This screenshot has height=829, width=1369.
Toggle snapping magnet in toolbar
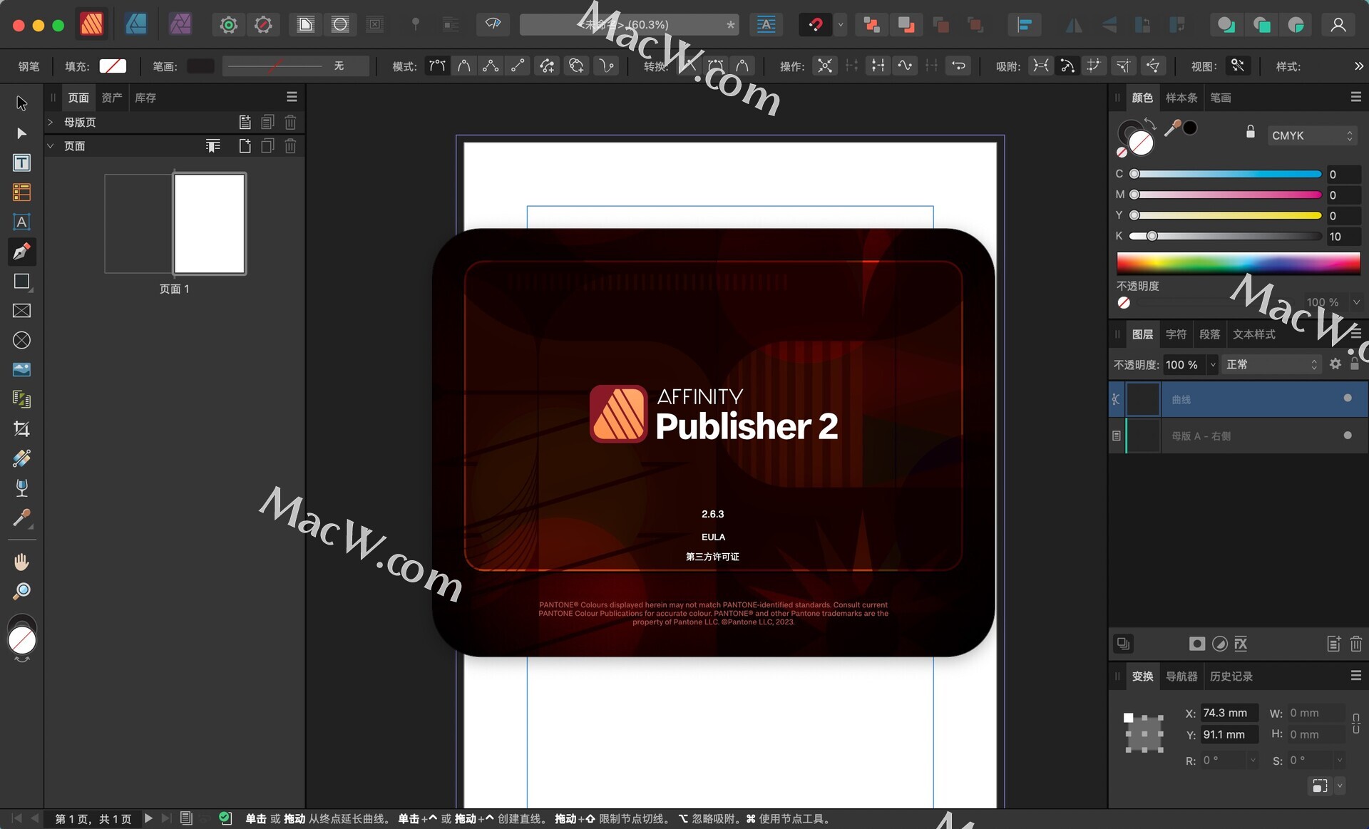[x=816, y=25]
